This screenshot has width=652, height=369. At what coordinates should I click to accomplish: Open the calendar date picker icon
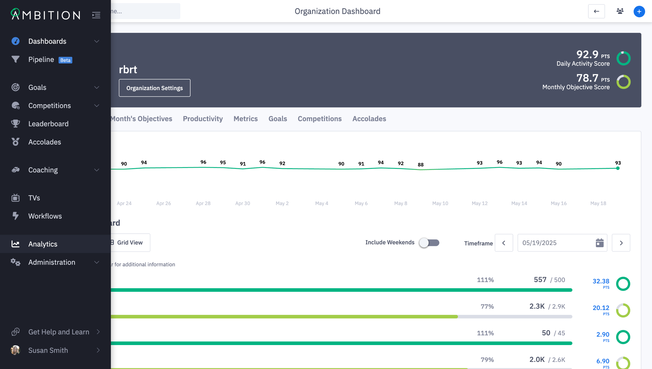click(600, 243)
